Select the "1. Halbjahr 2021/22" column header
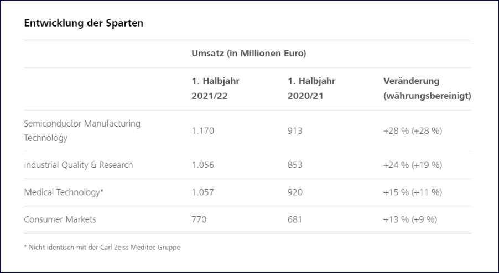This screenshot has width=499, height=273. pos(216,88)
